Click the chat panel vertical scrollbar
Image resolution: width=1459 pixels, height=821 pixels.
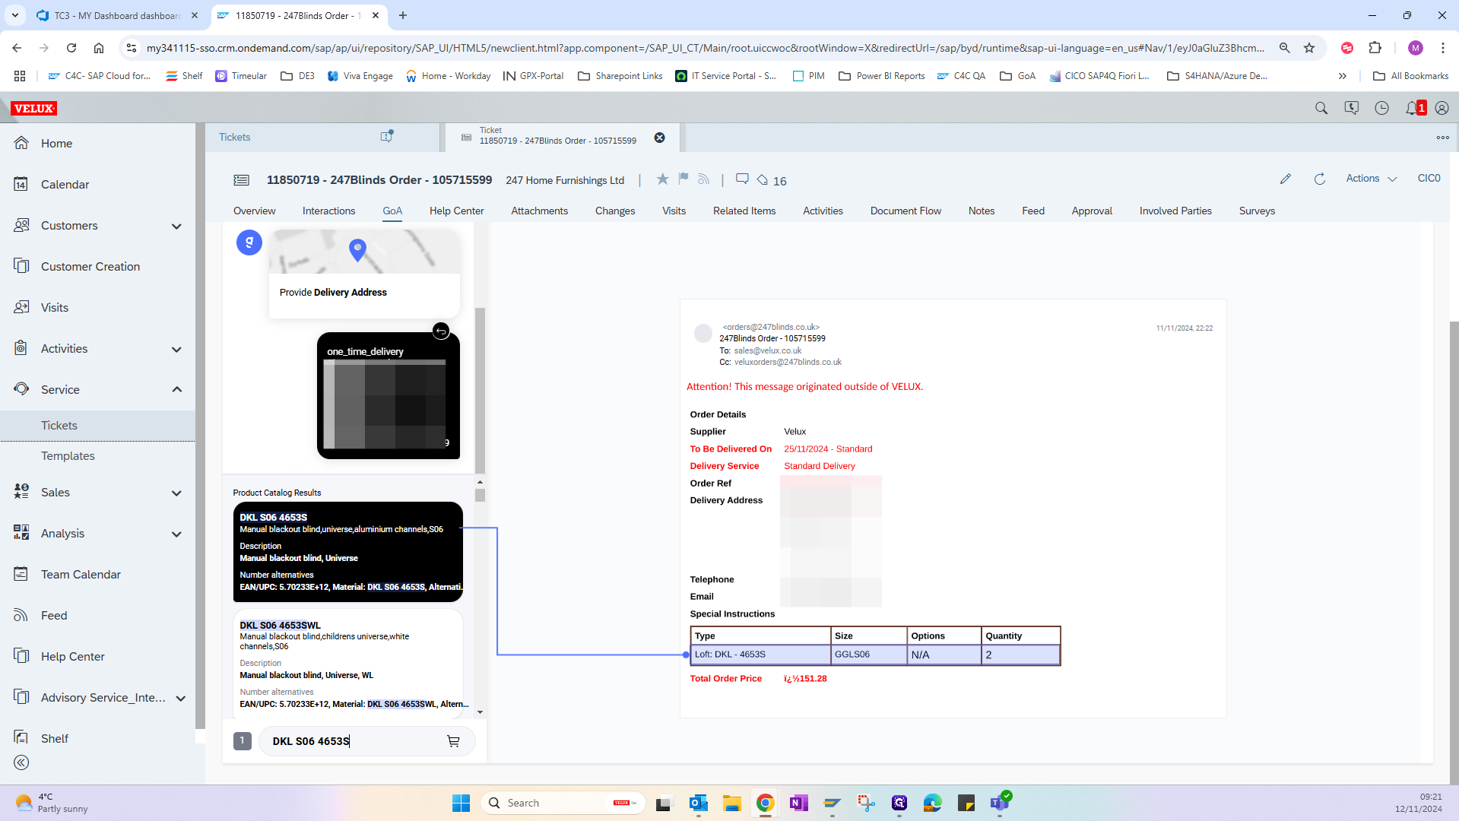(x=480, y=390)
